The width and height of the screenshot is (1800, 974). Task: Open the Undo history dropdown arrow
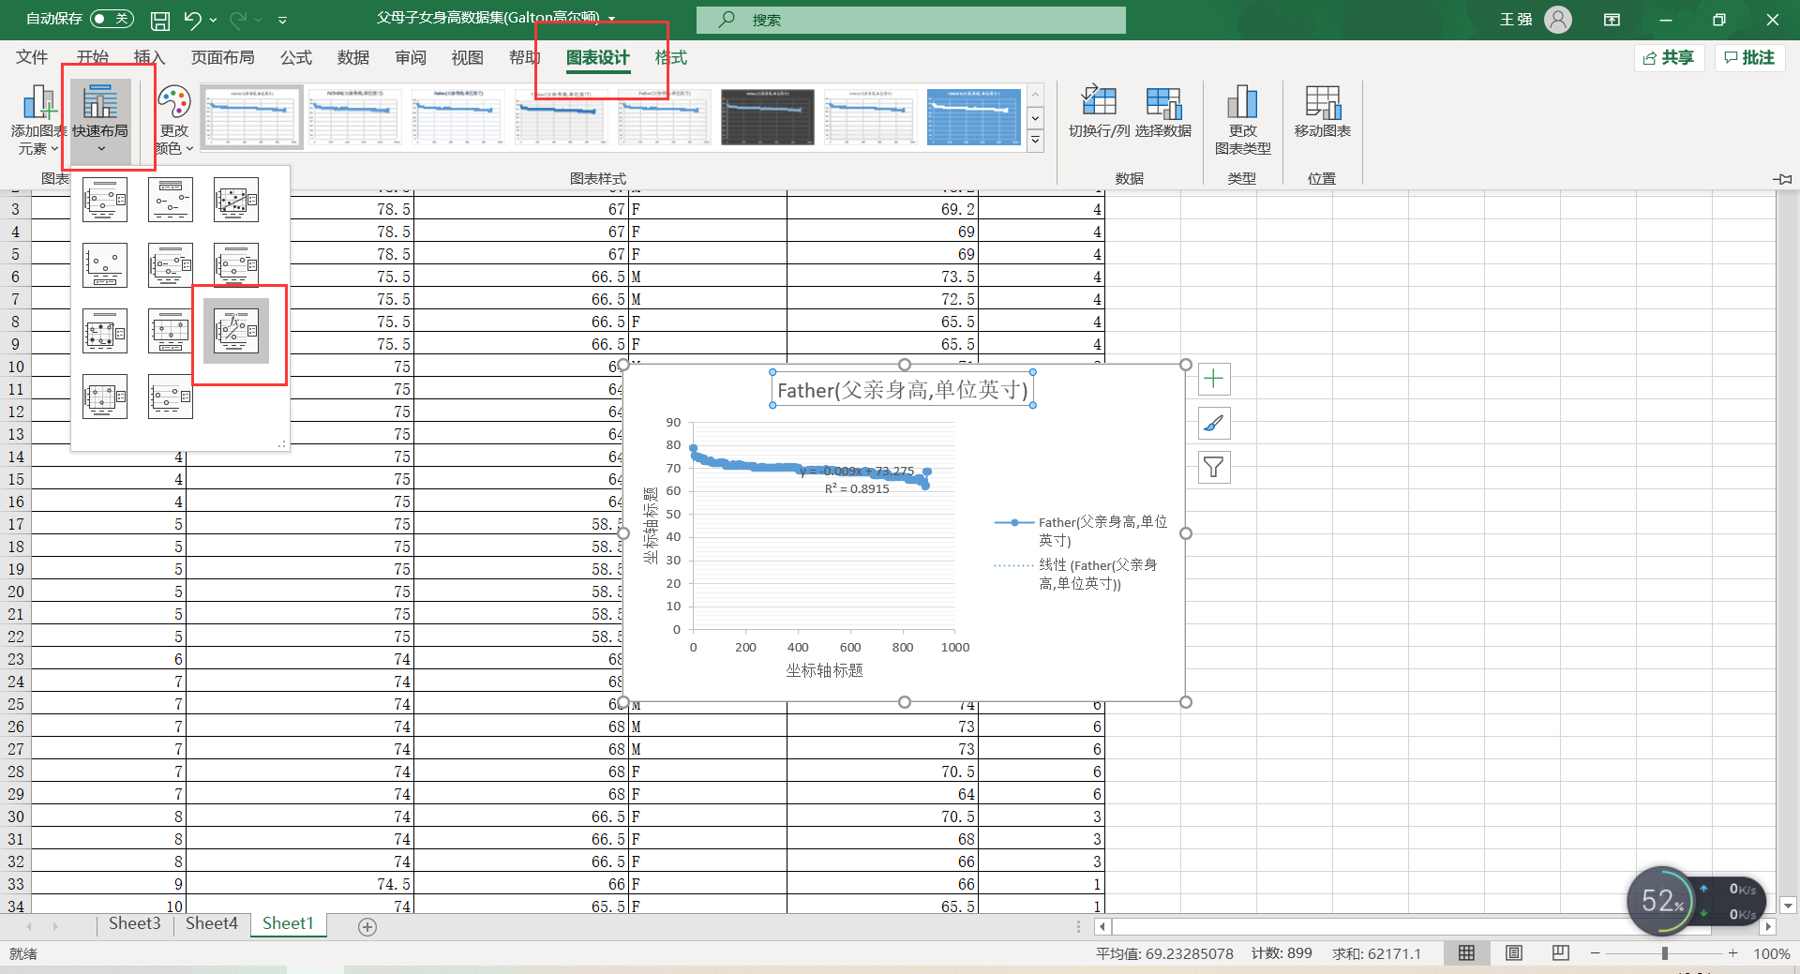point(214,20)
